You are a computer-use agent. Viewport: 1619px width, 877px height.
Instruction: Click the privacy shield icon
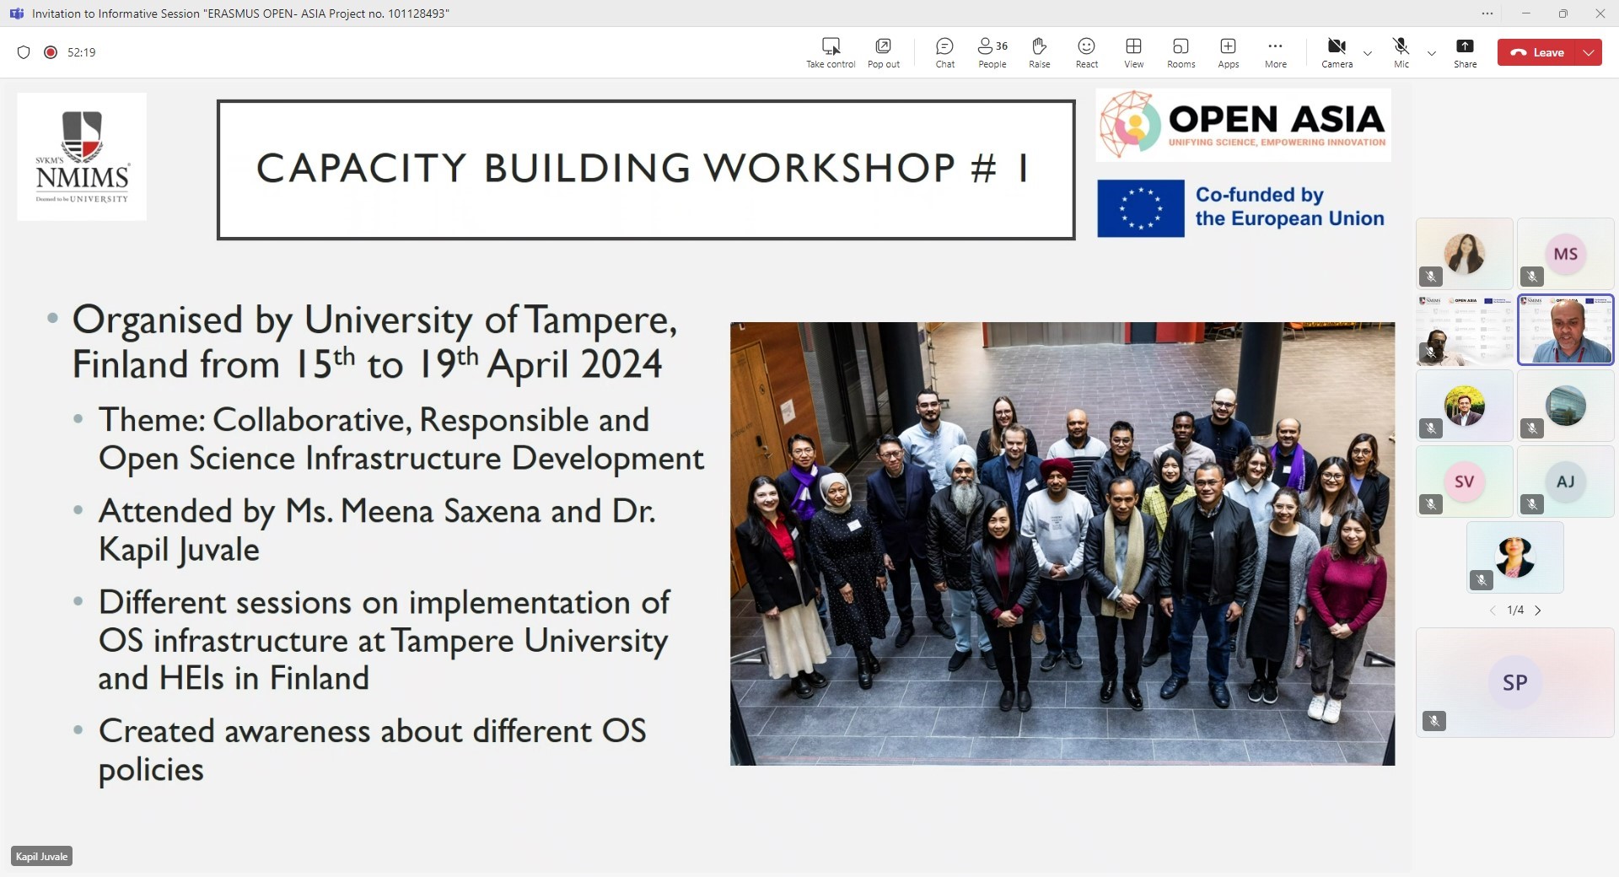tap(24, 52)
